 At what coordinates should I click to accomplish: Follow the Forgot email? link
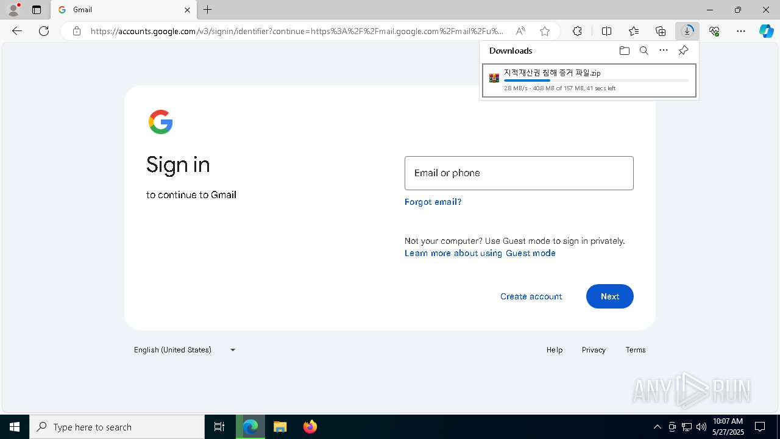tap(433, 202)
